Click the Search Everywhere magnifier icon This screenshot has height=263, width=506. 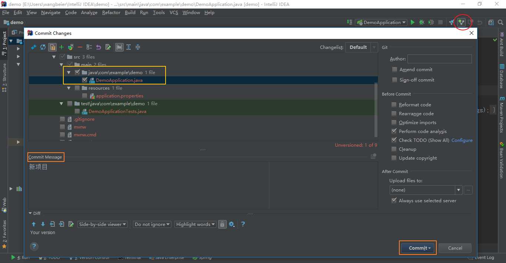point(500,22)
